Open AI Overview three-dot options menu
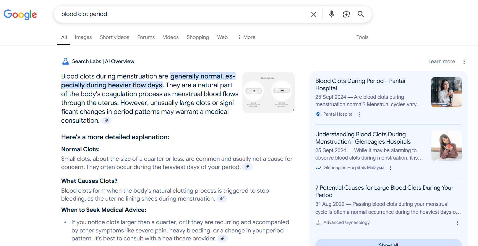478x246 pixels. pos(464,62)
